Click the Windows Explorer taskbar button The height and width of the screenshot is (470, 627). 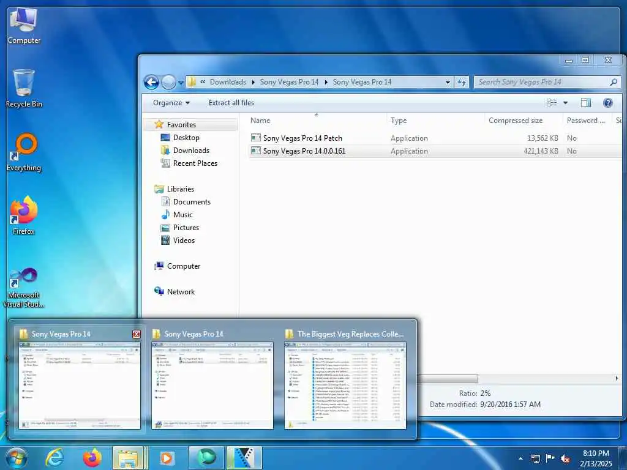(128, 458)
